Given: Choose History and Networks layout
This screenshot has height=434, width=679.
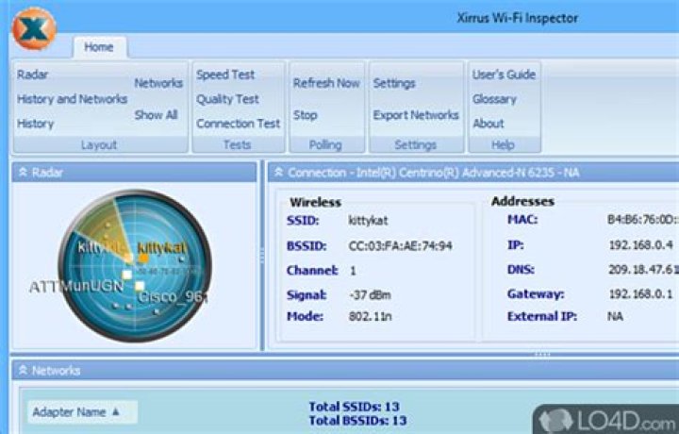Looking at the screenshot, I should pyautogui.click(x=73, y=99).
